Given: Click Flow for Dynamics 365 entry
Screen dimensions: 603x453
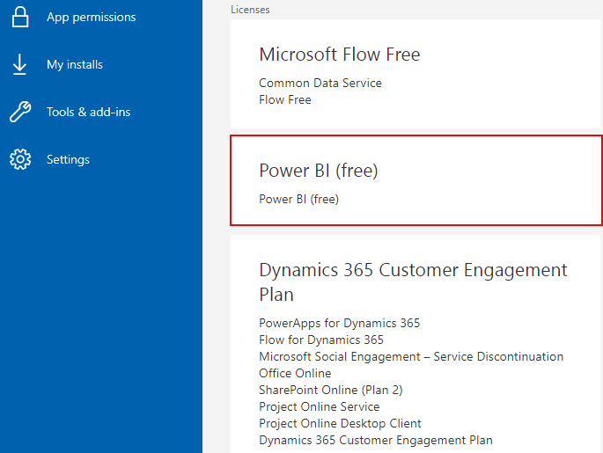Looking at the screenshot, I should tap(320, 340).
